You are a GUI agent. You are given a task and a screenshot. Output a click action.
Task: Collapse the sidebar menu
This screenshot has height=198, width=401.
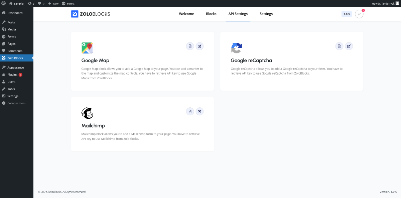coord(17,103)
